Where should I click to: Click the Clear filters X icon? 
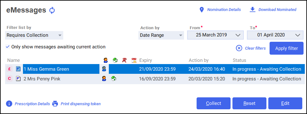(239, 48)
